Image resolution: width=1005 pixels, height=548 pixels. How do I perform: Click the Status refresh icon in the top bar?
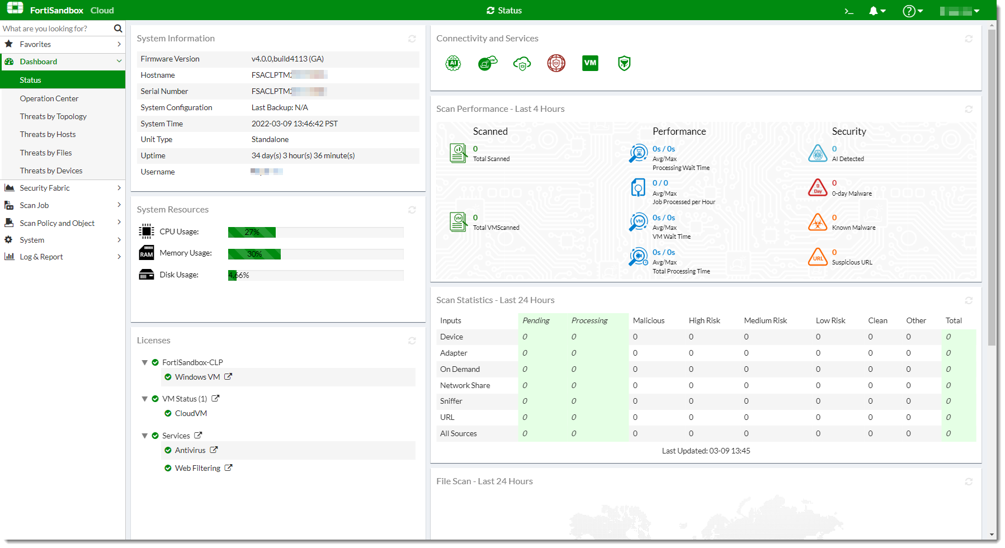(x=490, y=10)
